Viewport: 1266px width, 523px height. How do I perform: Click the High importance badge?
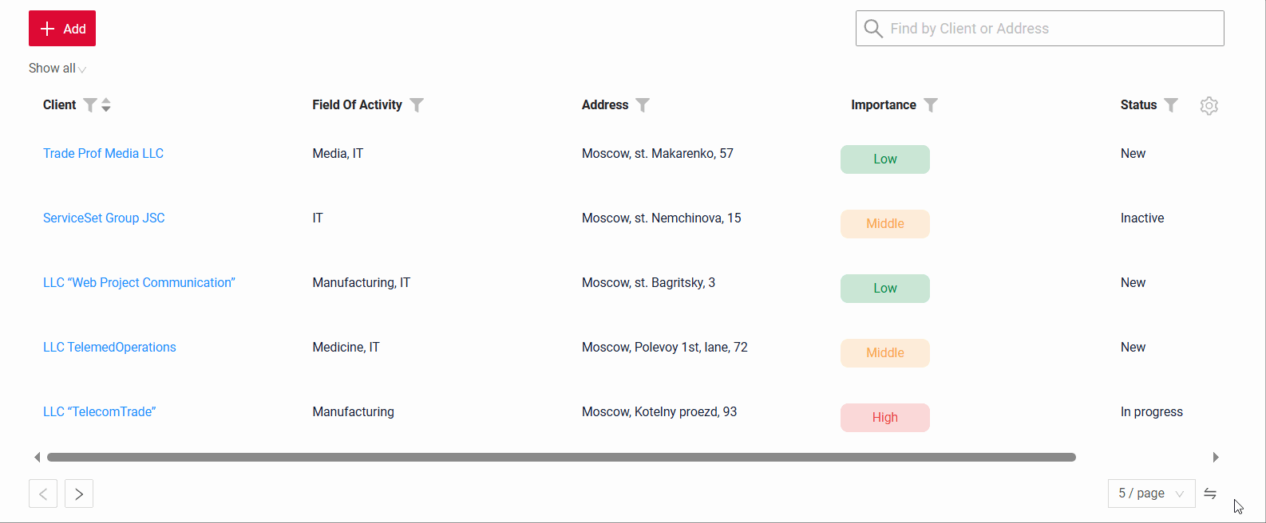pos(884,418)
